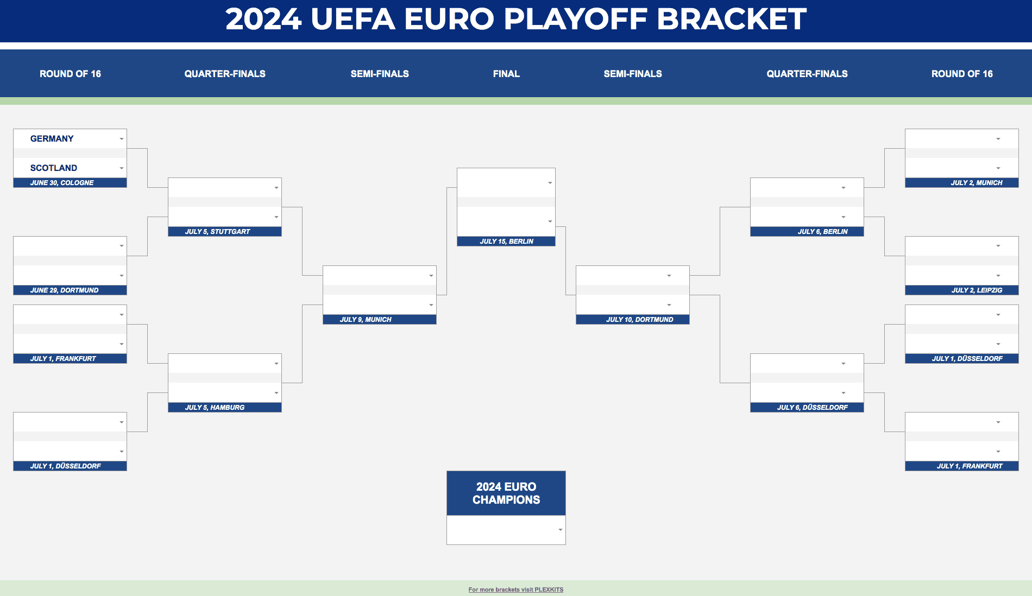Viewport: 1032px width, 596px height.
Task: Open first team dropdown for June 29 Dortmund
Action: tap(122, 246)
